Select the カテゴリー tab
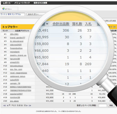Screen dimensions: 117x114 pos(9,9)
